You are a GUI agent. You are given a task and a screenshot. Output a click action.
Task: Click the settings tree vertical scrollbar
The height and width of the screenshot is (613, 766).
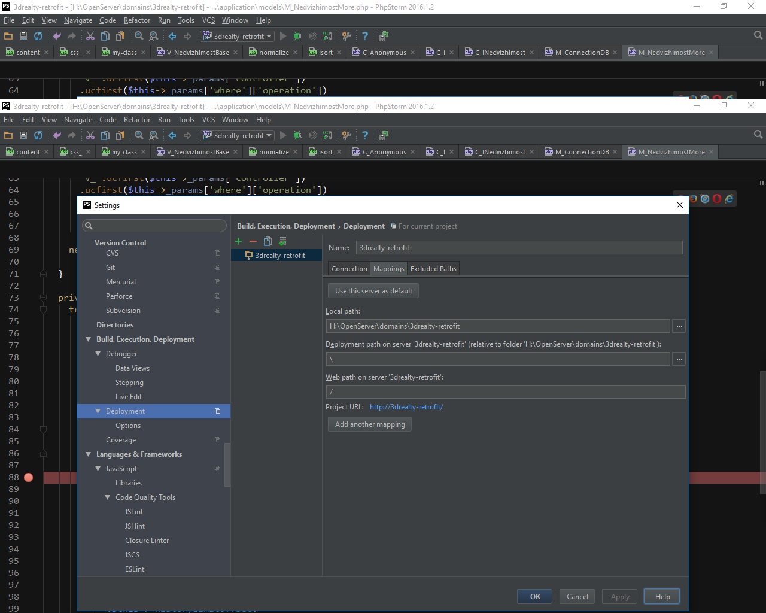coord(227,465)
